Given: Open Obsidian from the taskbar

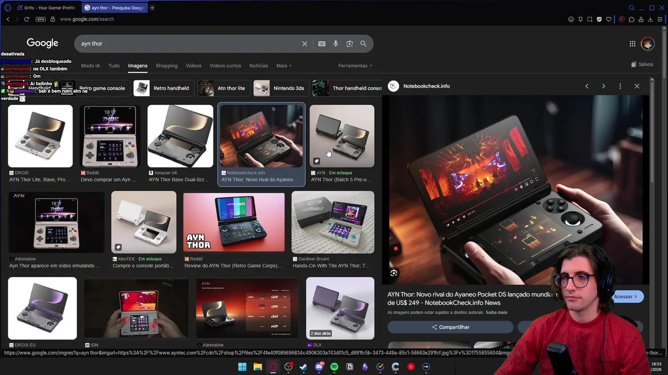Looking at the screenshot, I should [365, 367].
